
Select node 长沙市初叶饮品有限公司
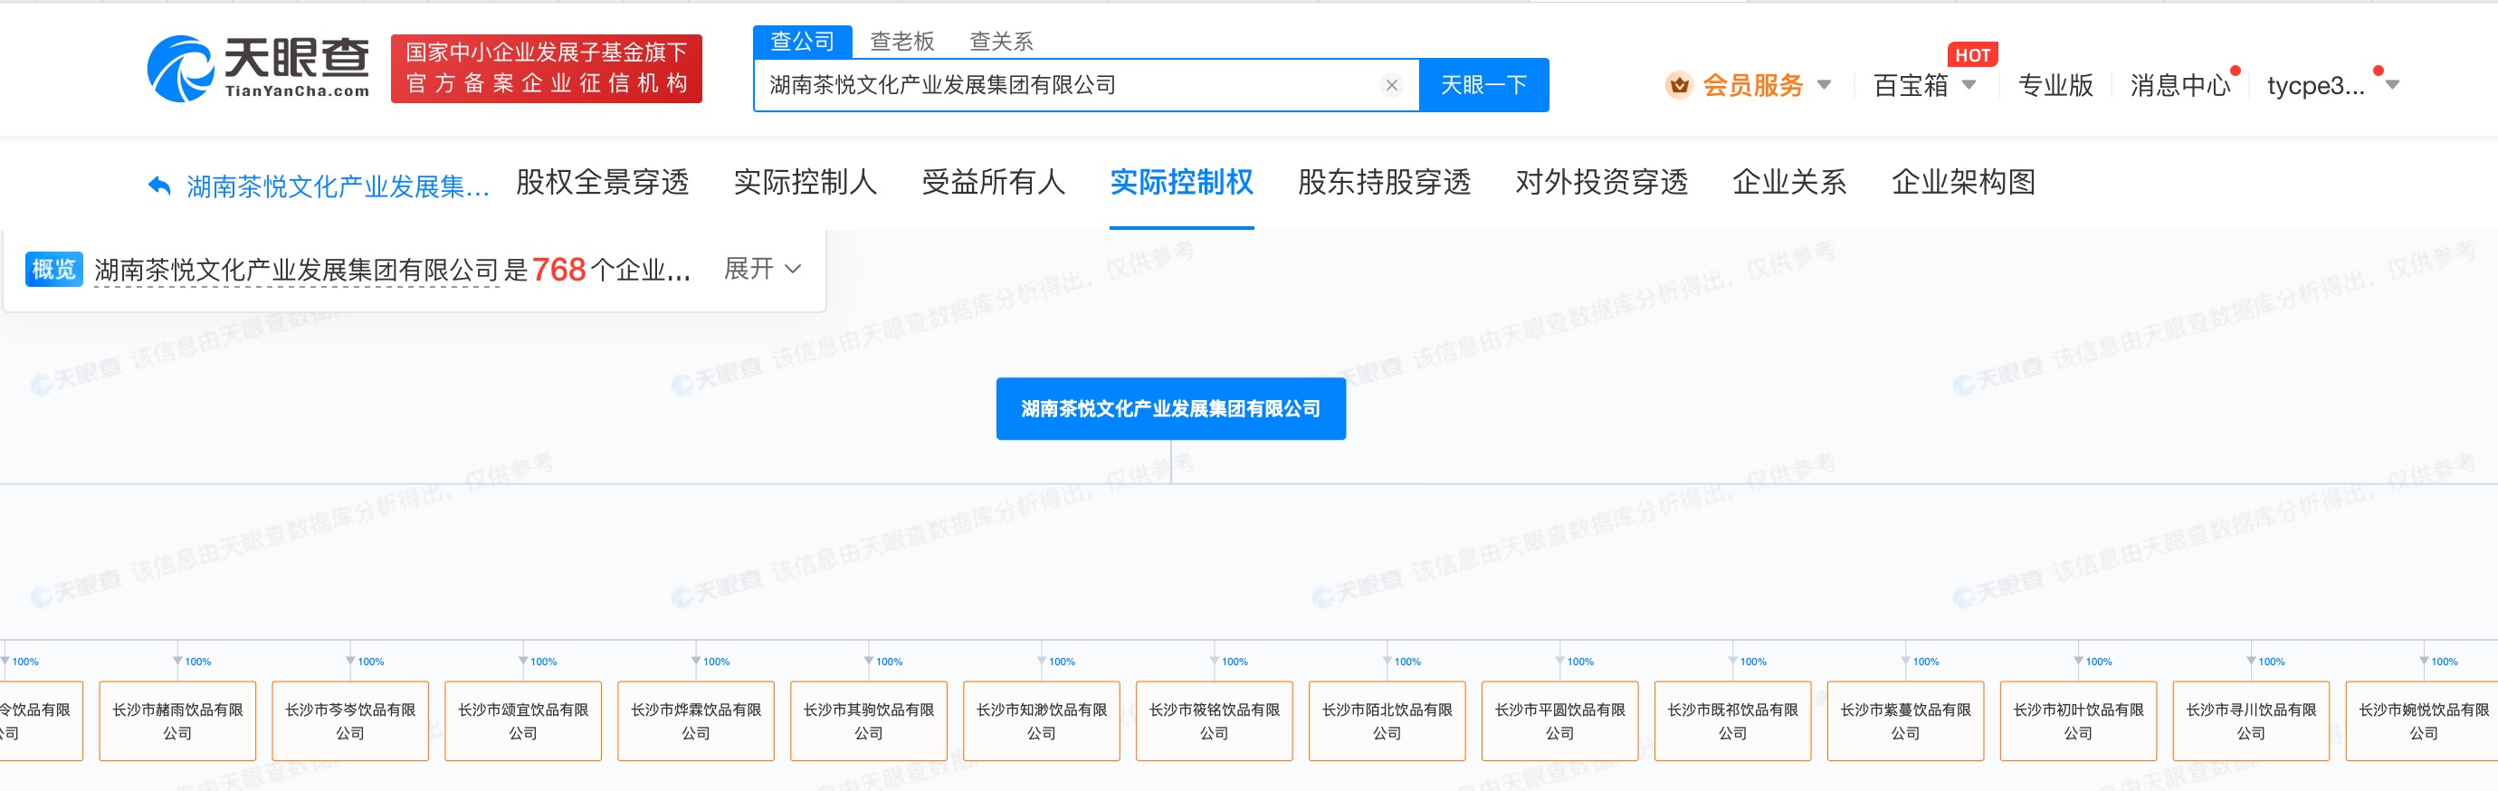pos(2078,720)
